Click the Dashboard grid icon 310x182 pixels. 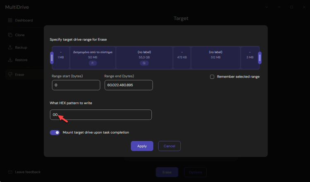point(10,20)
